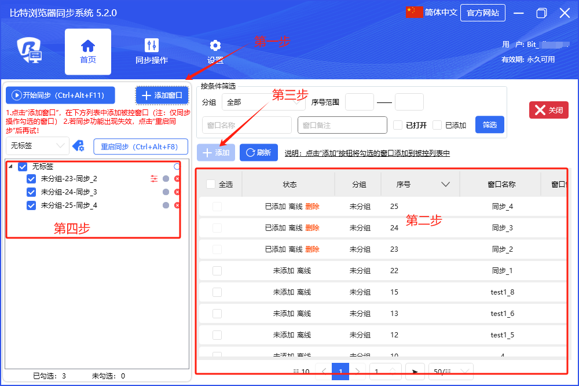Click the 窗口名称 search input field
The height and width of the screenshot is (386, 579).
tap(247, 125)
